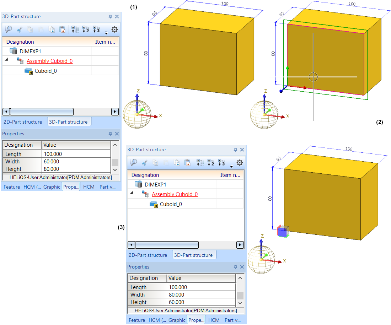This screenshot has width=391, height=325.
Task: Open the 'Part v...' tab in upper-left bottom tab bar
Action: click(x=107, y=187)
